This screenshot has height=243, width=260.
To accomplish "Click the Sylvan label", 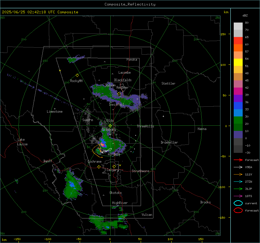I will 110,85.
